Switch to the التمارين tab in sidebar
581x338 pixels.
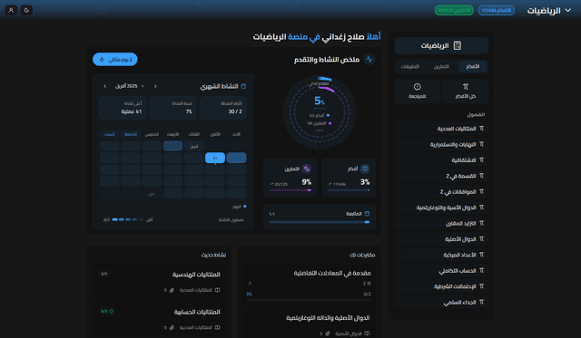click(x=441, y=66)
